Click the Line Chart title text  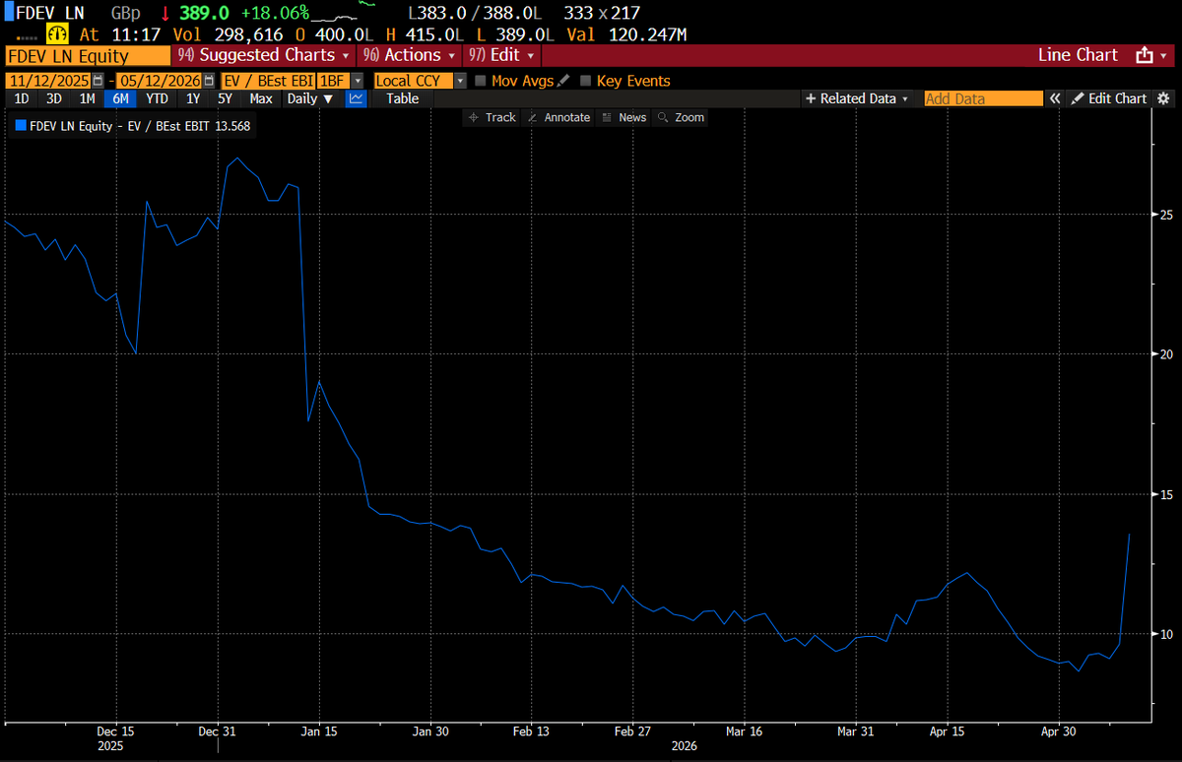point(1078,56)
